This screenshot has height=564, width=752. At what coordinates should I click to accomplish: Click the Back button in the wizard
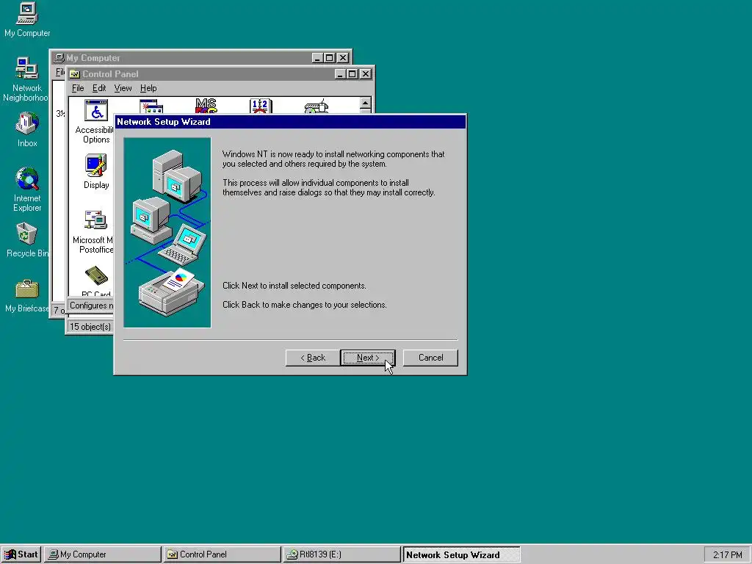pos(313,358)
